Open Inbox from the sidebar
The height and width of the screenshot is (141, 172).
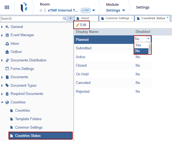15,44
